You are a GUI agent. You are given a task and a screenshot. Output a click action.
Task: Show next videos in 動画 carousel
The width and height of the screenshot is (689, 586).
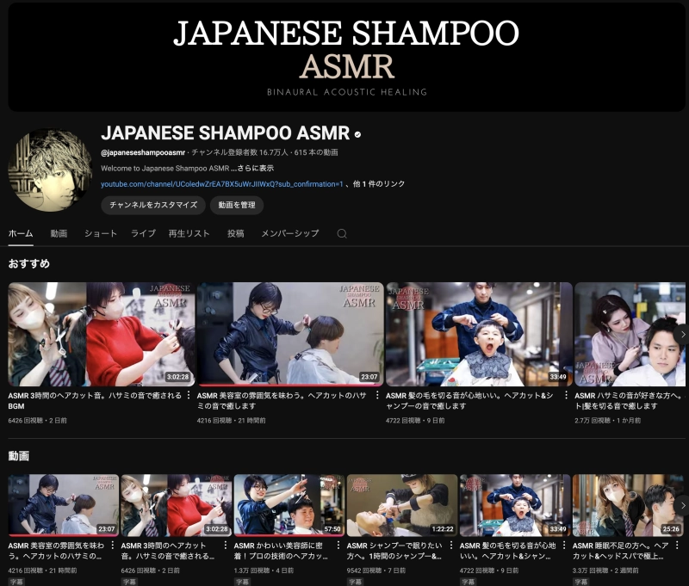pos(682,506)
